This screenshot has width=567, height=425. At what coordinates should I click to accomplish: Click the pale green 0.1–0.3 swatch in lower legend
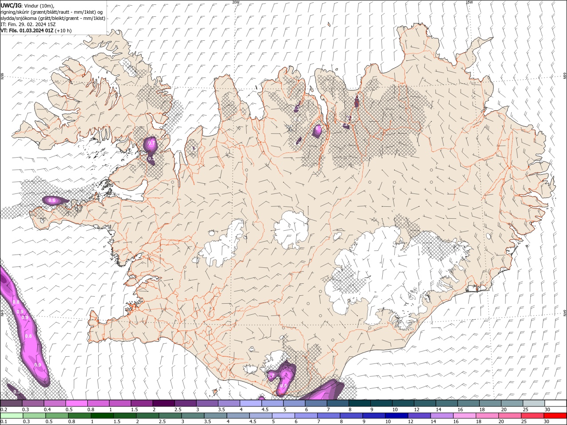[12, 416]
